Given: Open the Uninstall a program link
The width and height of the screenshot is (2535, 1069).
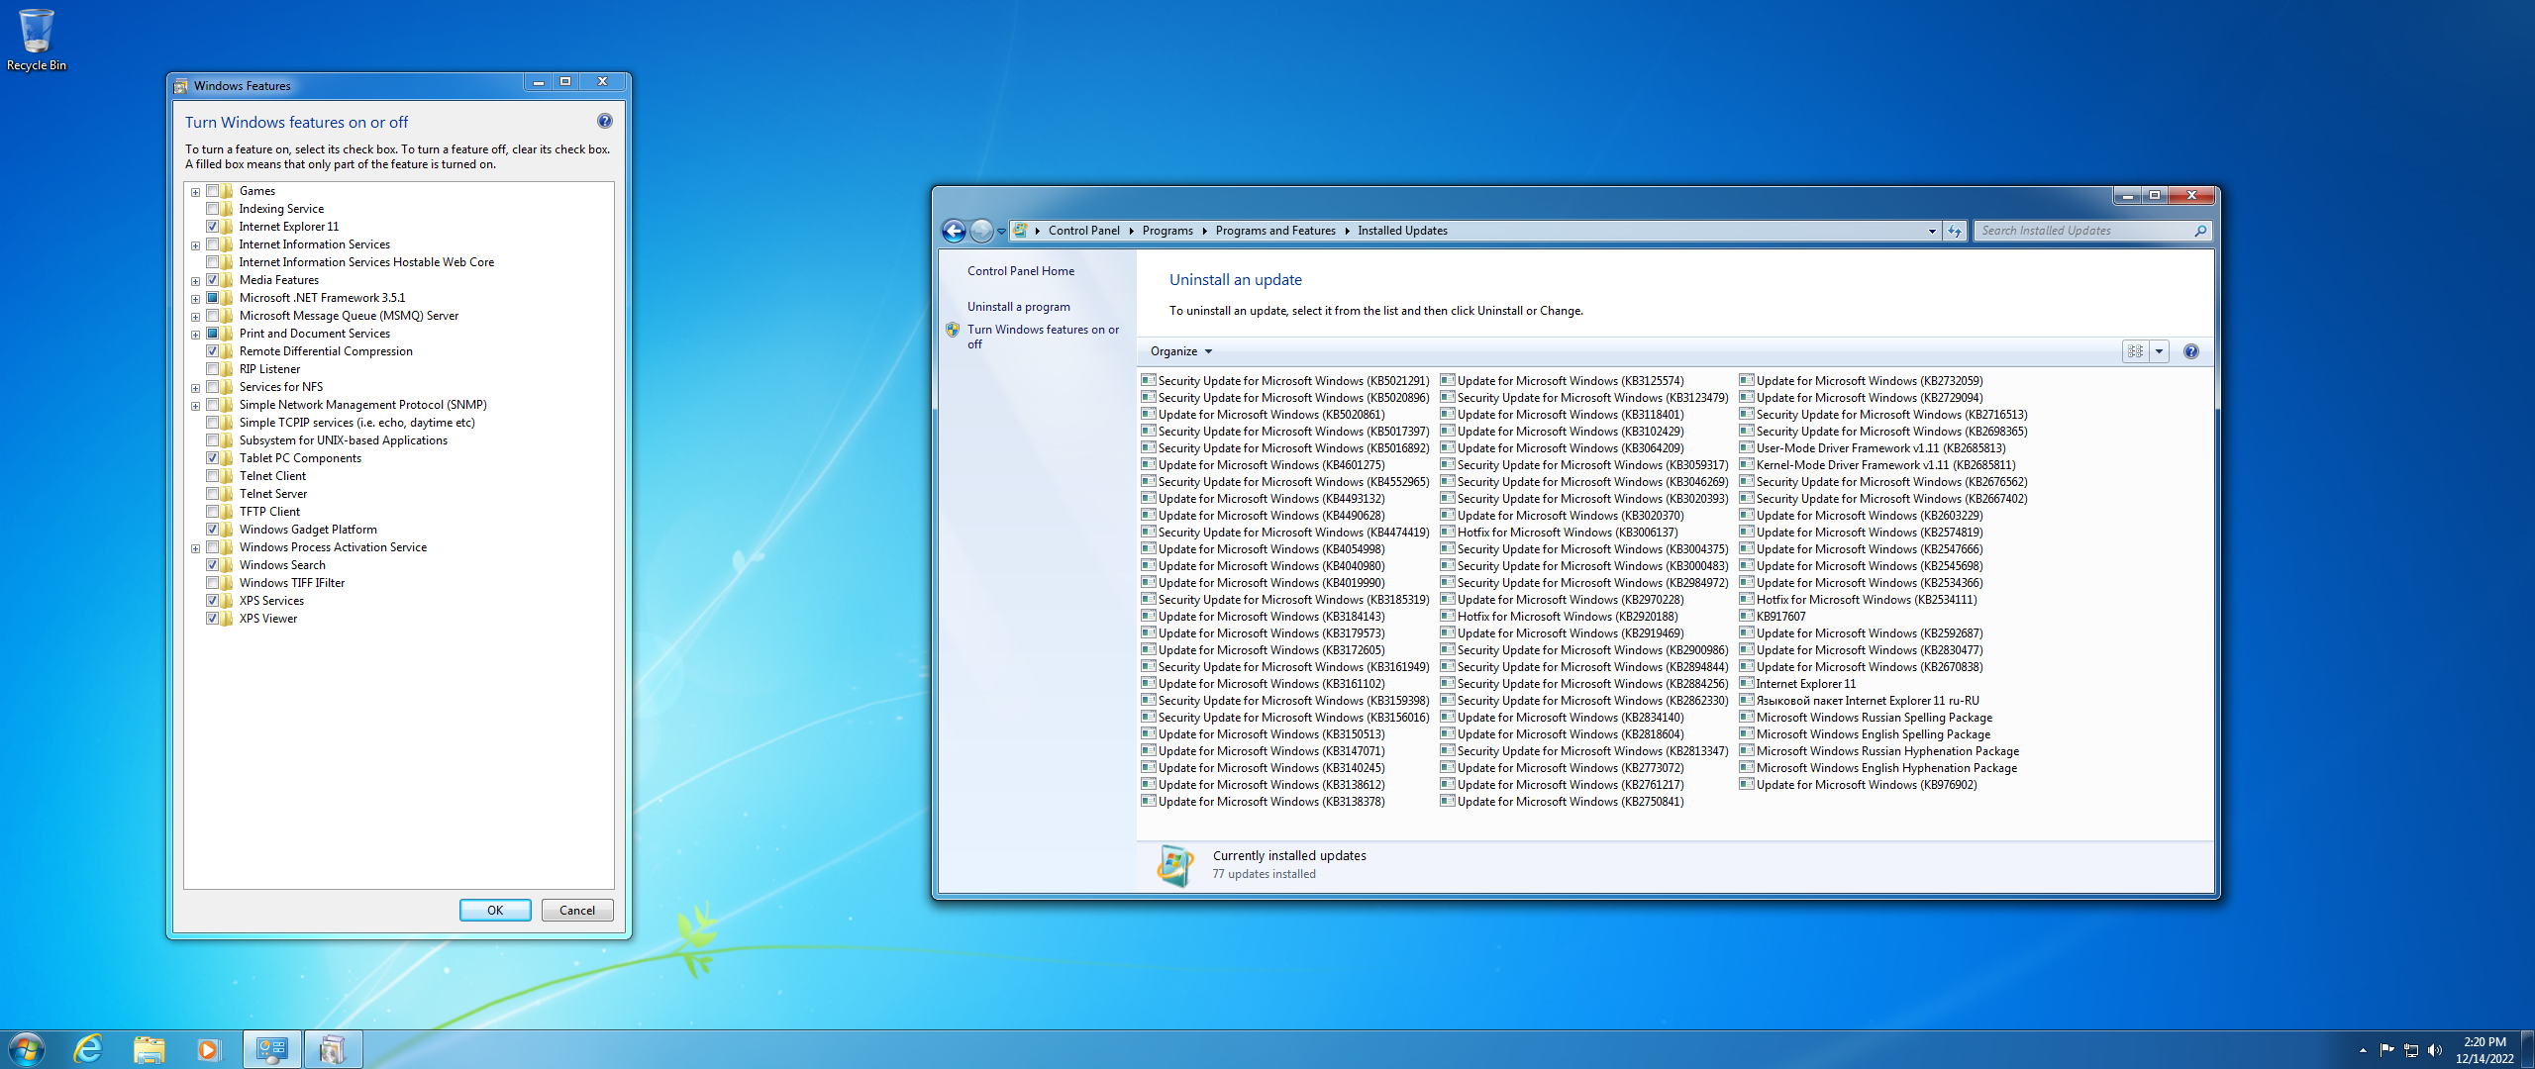Looking at the screenshot, I should click(1019, 307).
